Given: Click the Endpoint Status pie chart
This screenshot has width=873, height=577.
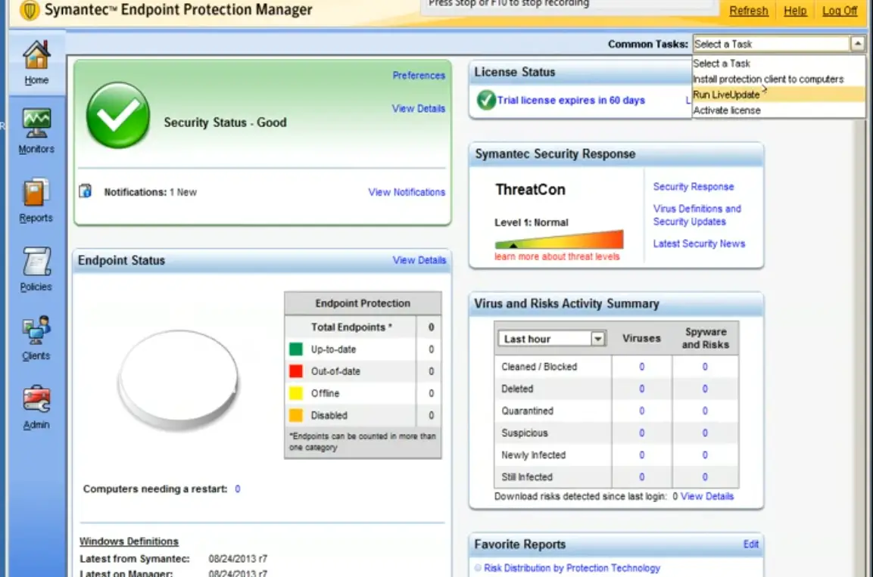Looking at the screenshot, I should coord(178,380).
